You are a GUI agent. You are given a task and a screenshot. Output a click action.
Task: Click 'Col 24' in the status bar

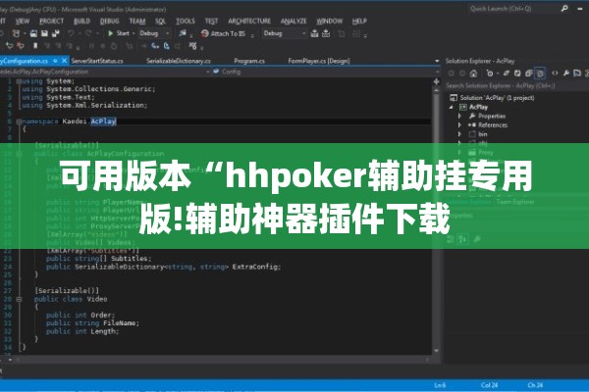click(x=489, y=385)
